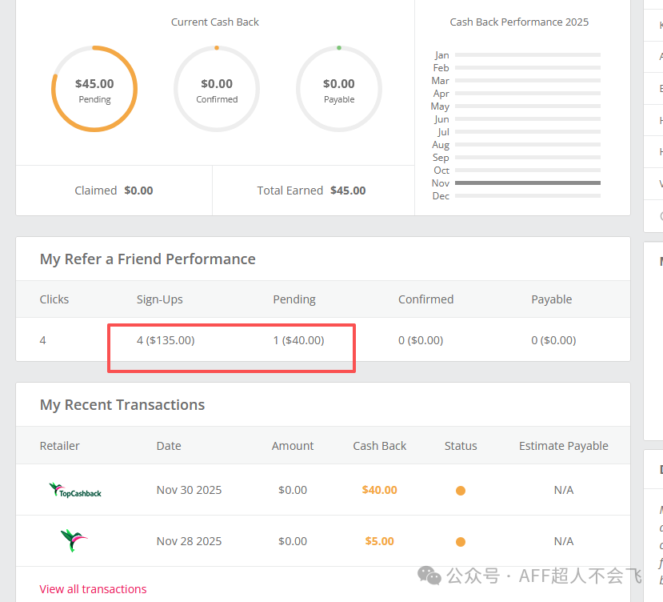
Task: Click the Clicks column header
Action: tap(54, 299)
